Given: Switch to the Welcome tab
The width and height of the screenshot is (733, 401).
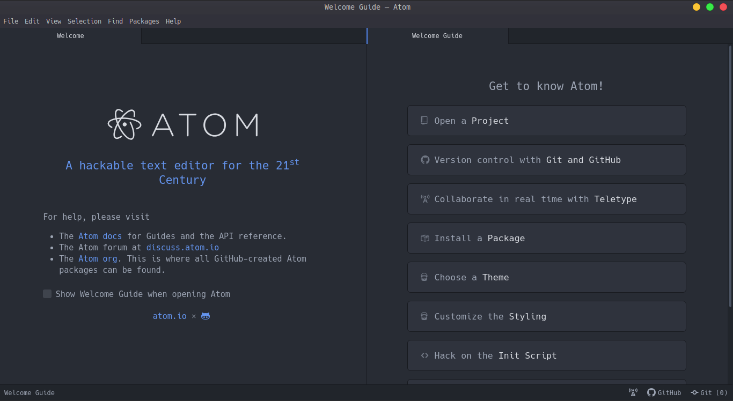Looking at the screenshot, I should [x=70, y=36].
